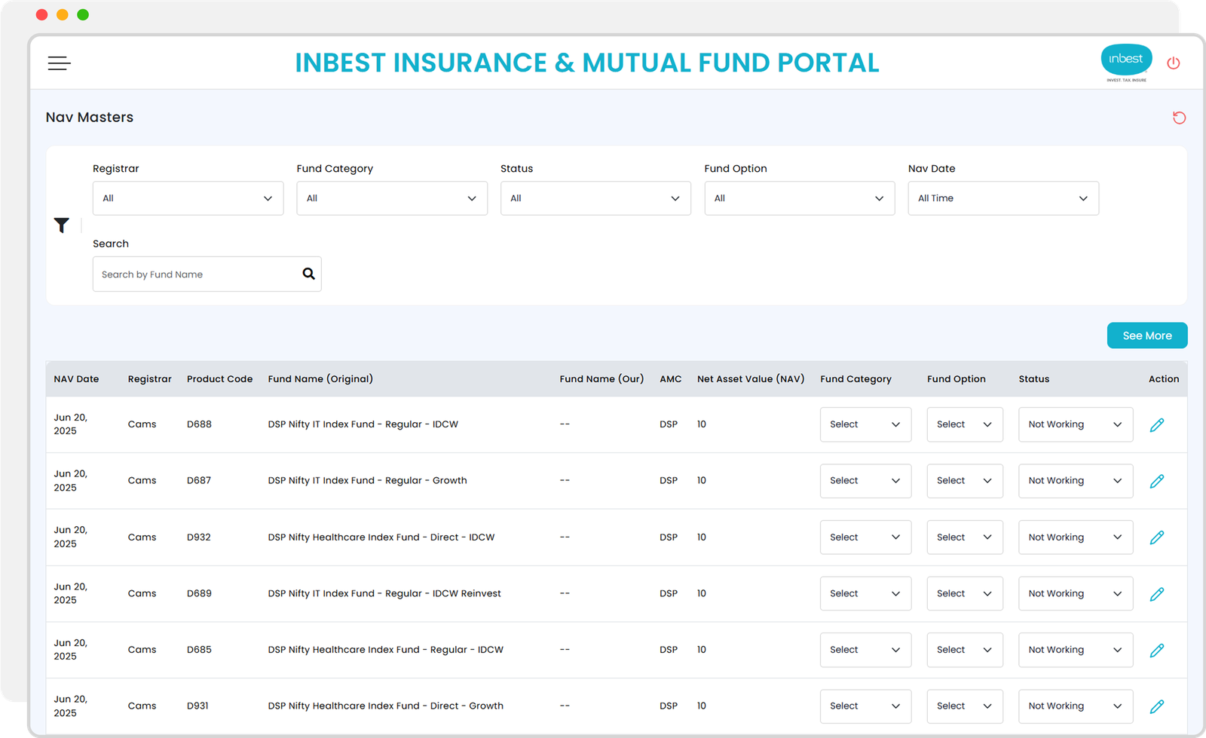Edit the D685 DSP Healthcare Regular IDCW row

point(1157,650)
